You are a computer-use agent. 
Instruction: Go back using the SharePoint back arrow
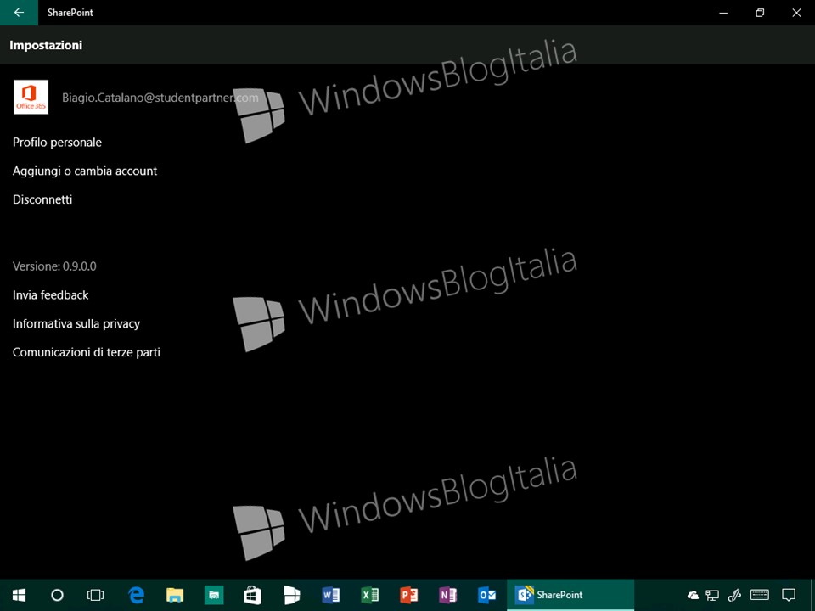(x=19, y=13)
